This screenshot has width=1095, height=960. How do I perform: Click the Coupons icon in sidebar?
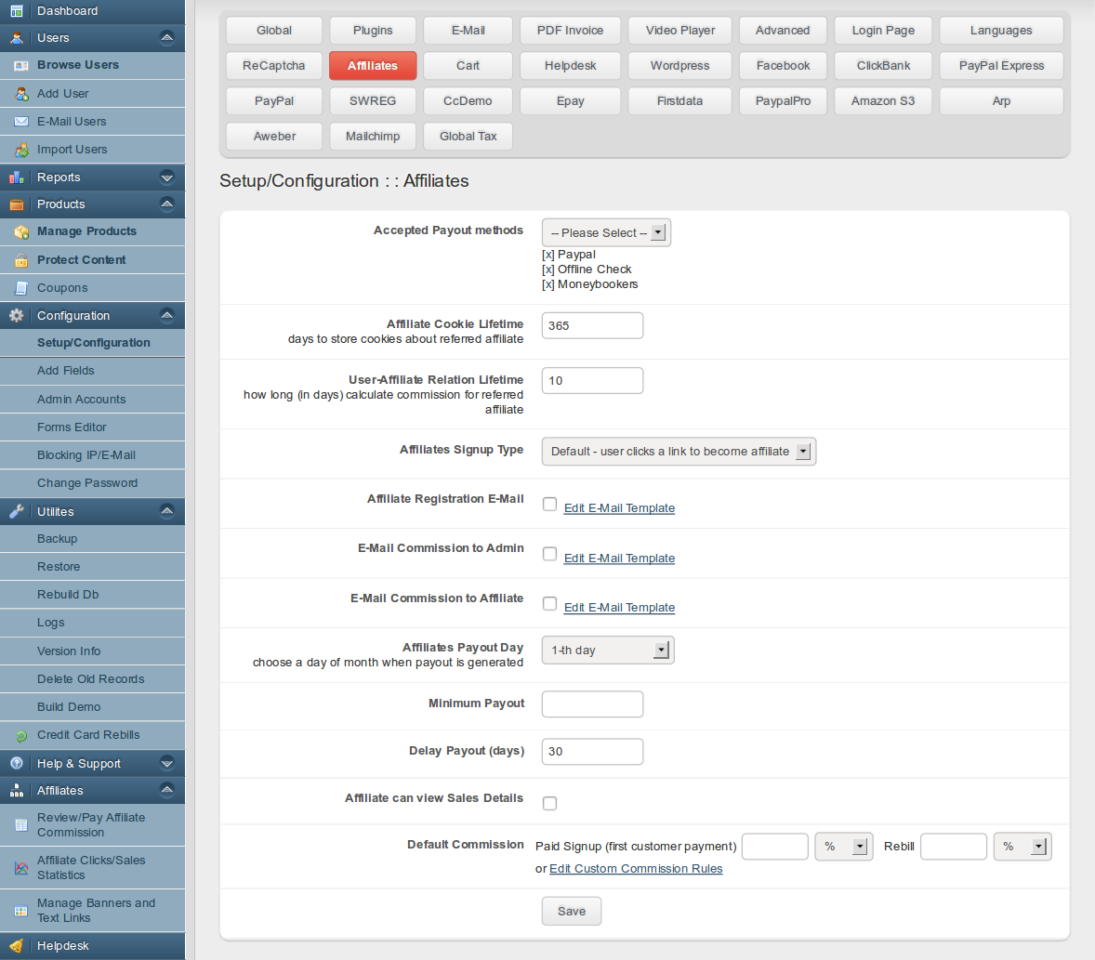click(21, 288)
